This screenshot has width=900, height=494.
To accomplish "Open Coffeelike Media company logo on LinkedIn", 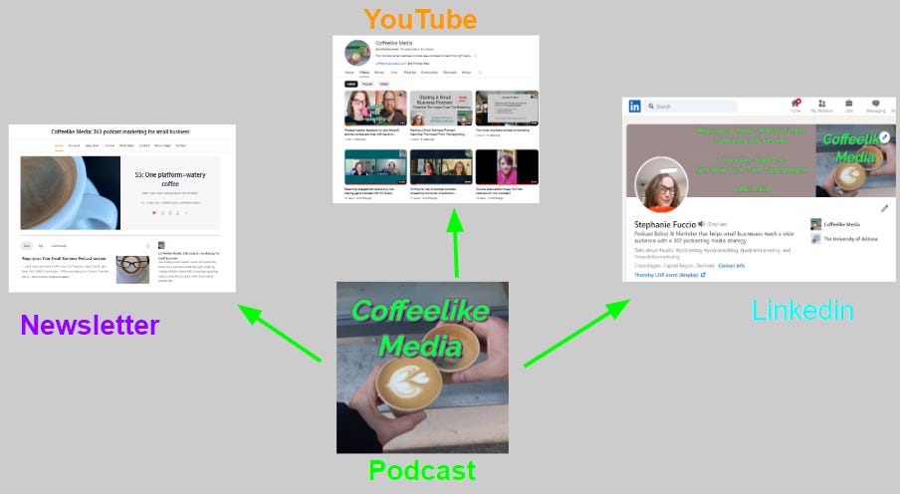I will tap(815, 224).
